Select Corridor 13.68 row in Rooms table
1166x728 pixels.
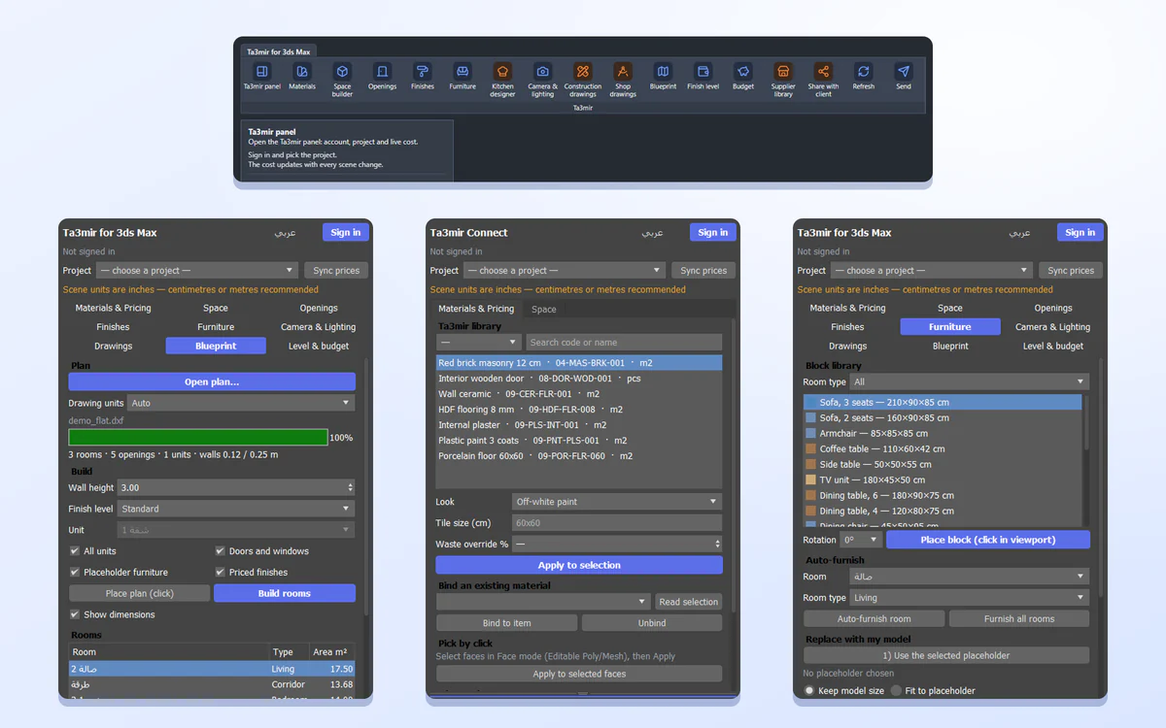tap(212, 685)
